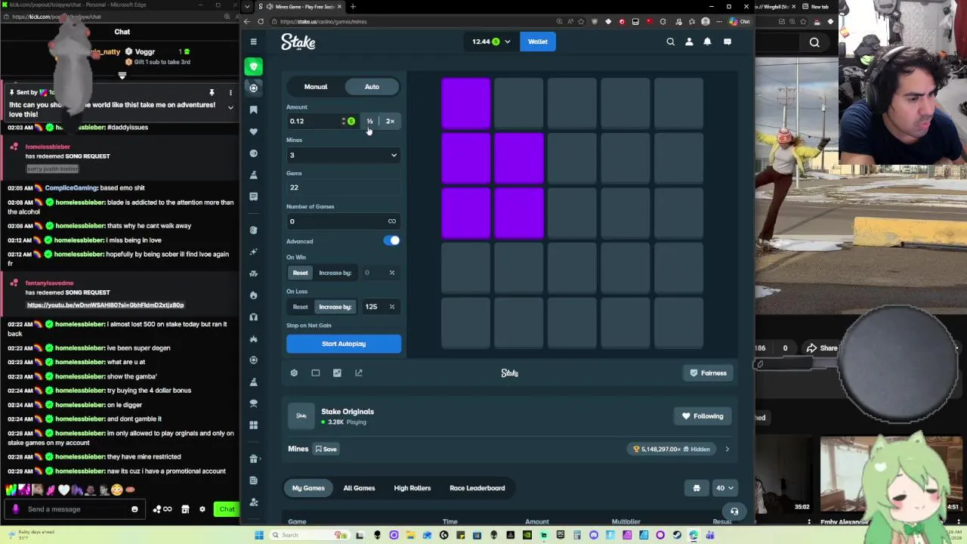Click the Fairness button
Viewport: 967px width, 544px height.
pos(709,372)
